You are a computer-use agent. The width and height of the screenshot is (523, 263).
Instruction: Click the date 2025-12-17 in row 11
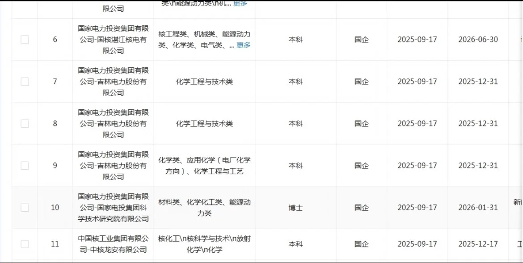click(x=478, y=244)
